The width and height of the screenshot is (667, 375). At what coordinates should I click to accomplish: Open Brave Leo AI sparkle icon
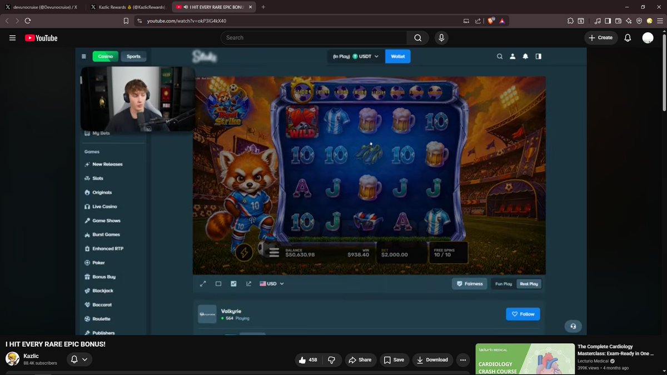pyautogui.click(x=629, y=21)
